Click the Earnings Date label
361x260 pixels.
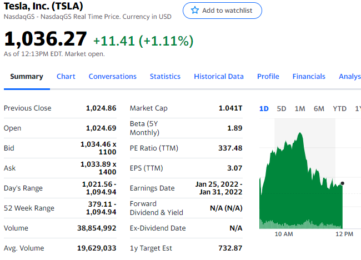[152, 188]
